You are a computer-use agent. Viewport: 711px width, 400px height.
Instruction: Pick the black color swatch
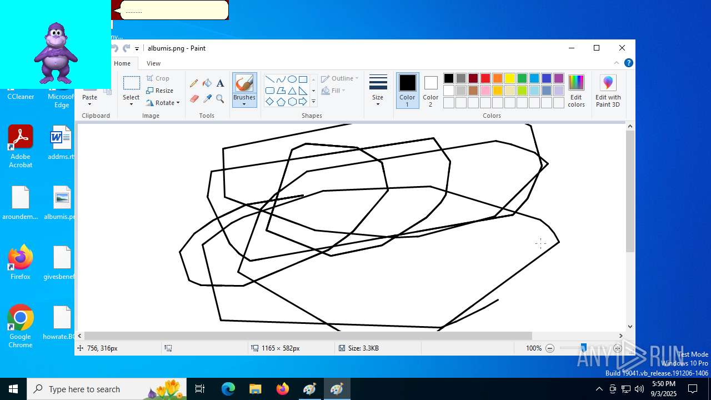tap(449, 78)
